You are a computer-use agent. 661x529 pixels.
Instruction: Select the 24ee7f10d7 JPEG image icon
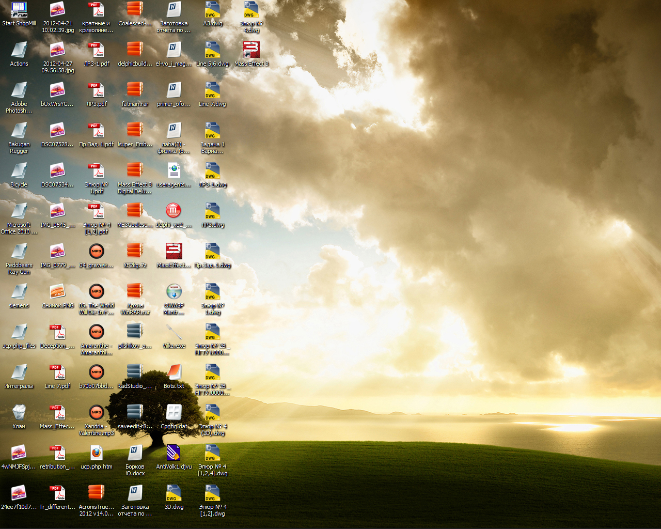click(x=19, y=497)
